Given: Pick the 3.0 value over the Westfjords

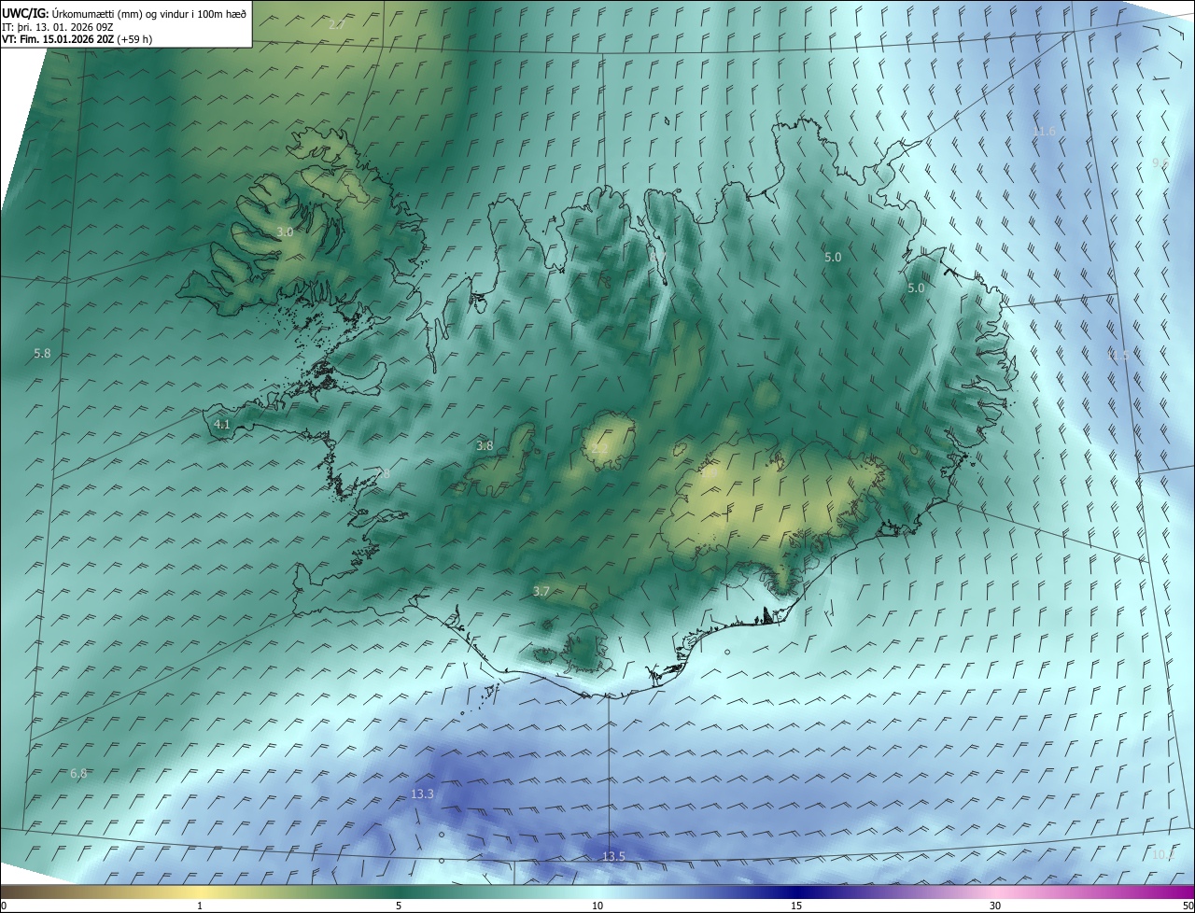Looking at the screenshot, I should click(285, 232).
